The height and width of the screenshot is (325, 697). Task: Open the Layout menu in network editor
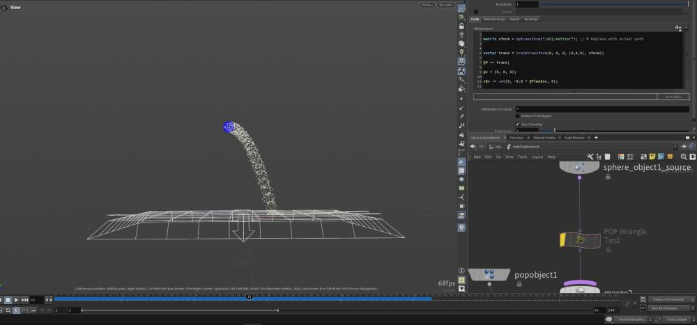tap(537, 157)
